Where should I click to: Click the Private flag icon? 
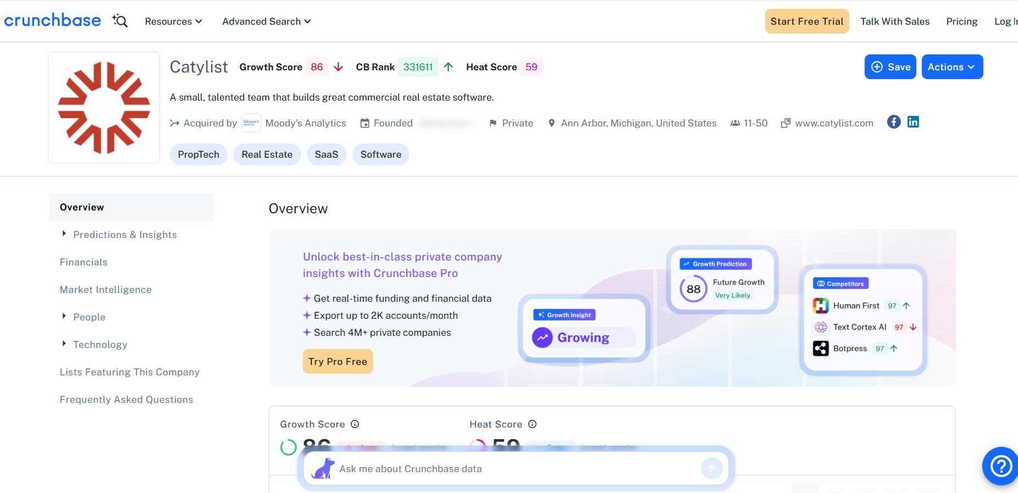pyautogui.click(x=493, y=123)
